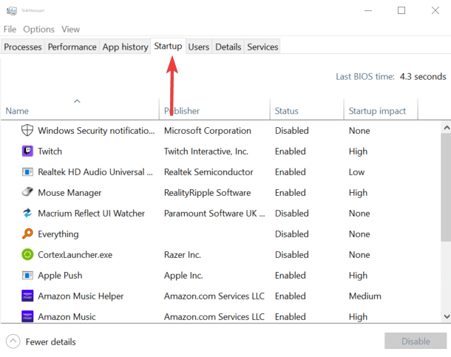Click the Everything magnifier icon
Screen dimensions: 451x357
(27, 234)
